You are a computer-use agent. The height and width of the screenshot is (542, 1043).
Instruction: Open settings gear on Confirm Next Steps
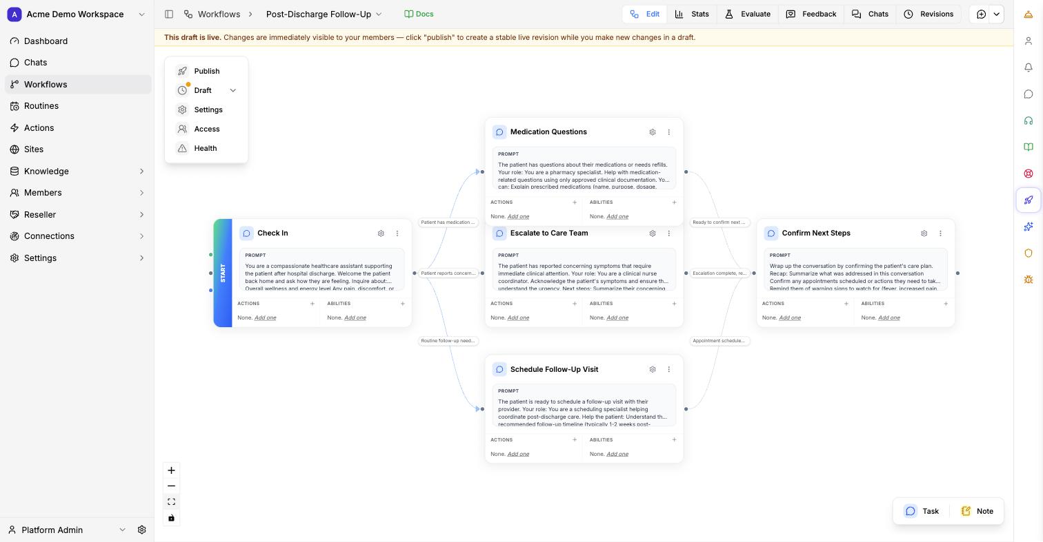pos(924,233)
